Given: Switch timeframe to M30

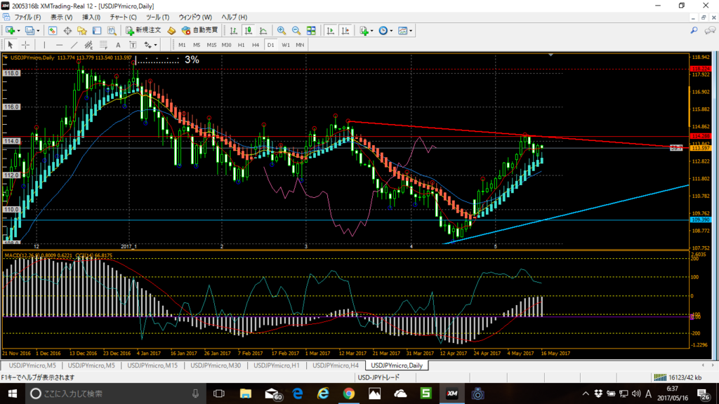Looking at the screenshot, I should 227,45.
